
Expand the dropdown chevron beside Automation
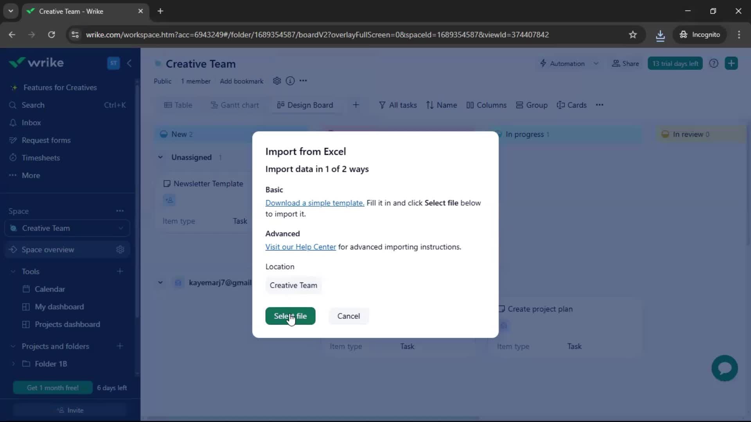(596, 63)
